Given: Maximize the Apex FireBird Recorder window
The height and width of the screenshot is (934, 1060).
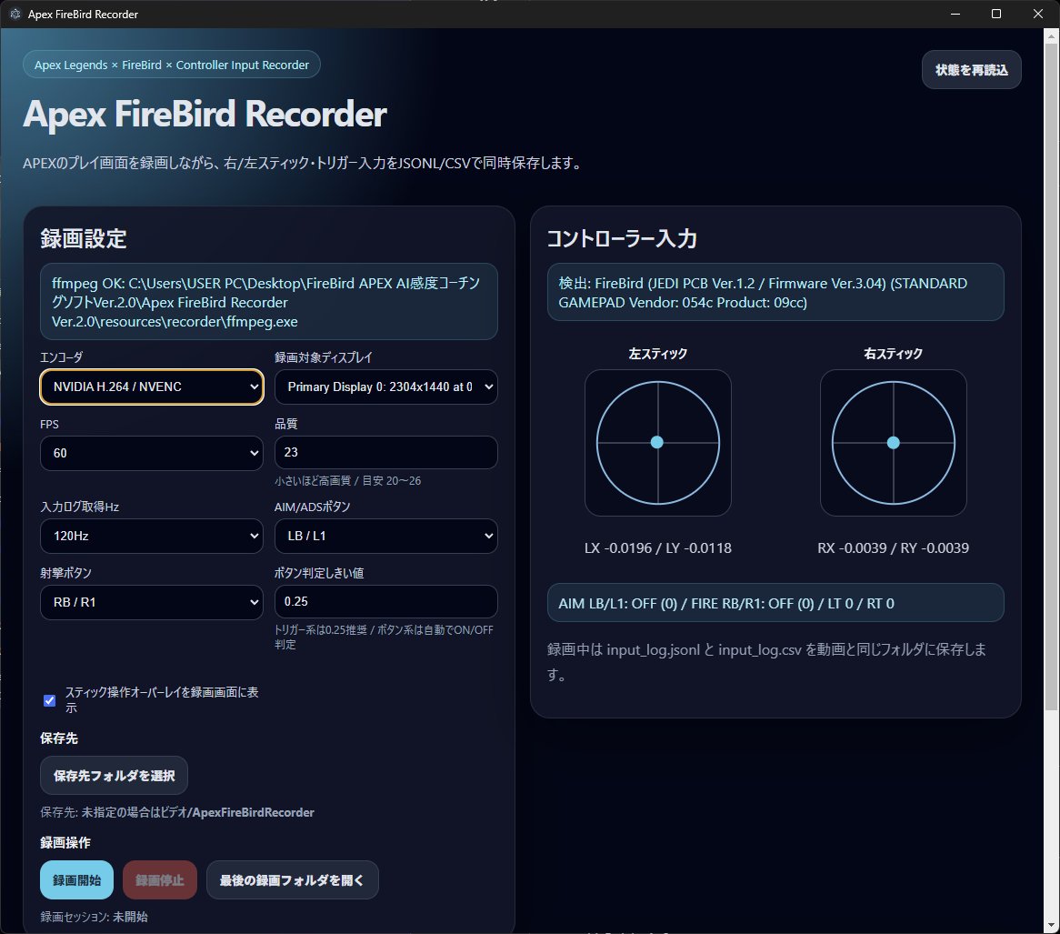Looking at the screenshot, I should (995, 14).
